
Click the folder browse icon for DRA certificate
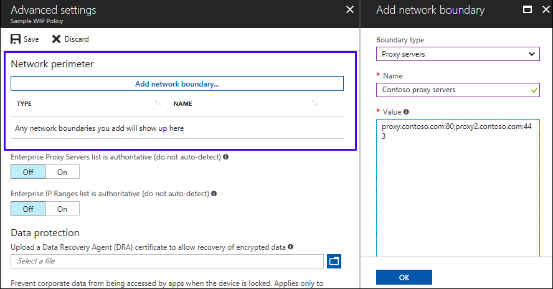(334, 261)
